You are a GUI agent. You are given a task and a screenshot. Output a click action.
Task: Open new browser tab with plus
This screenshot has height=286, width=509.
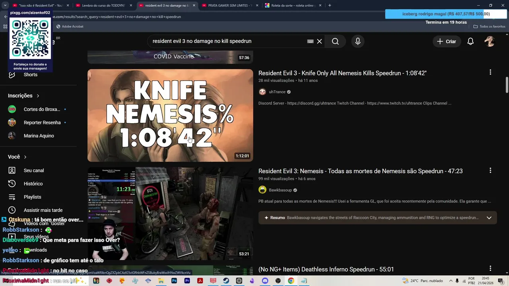pos(330,6)
